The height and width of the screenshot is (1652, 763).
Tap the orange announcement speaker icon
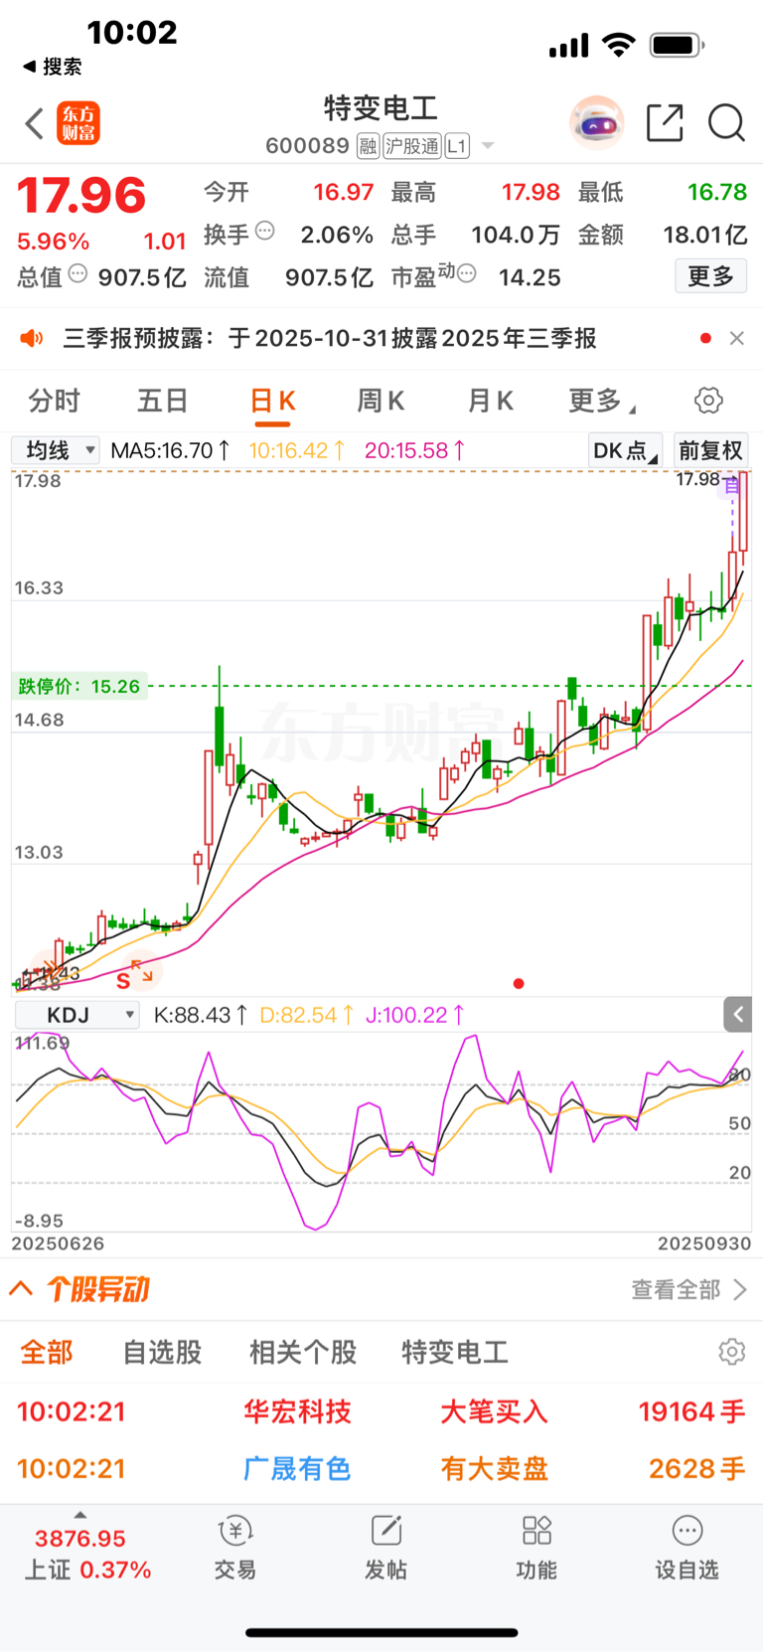coord(32,339)
